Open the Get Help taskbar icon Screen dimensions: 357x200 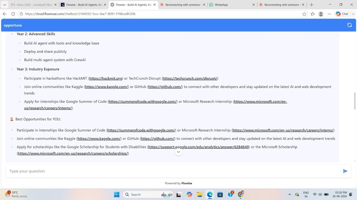[x=230, y=194]
